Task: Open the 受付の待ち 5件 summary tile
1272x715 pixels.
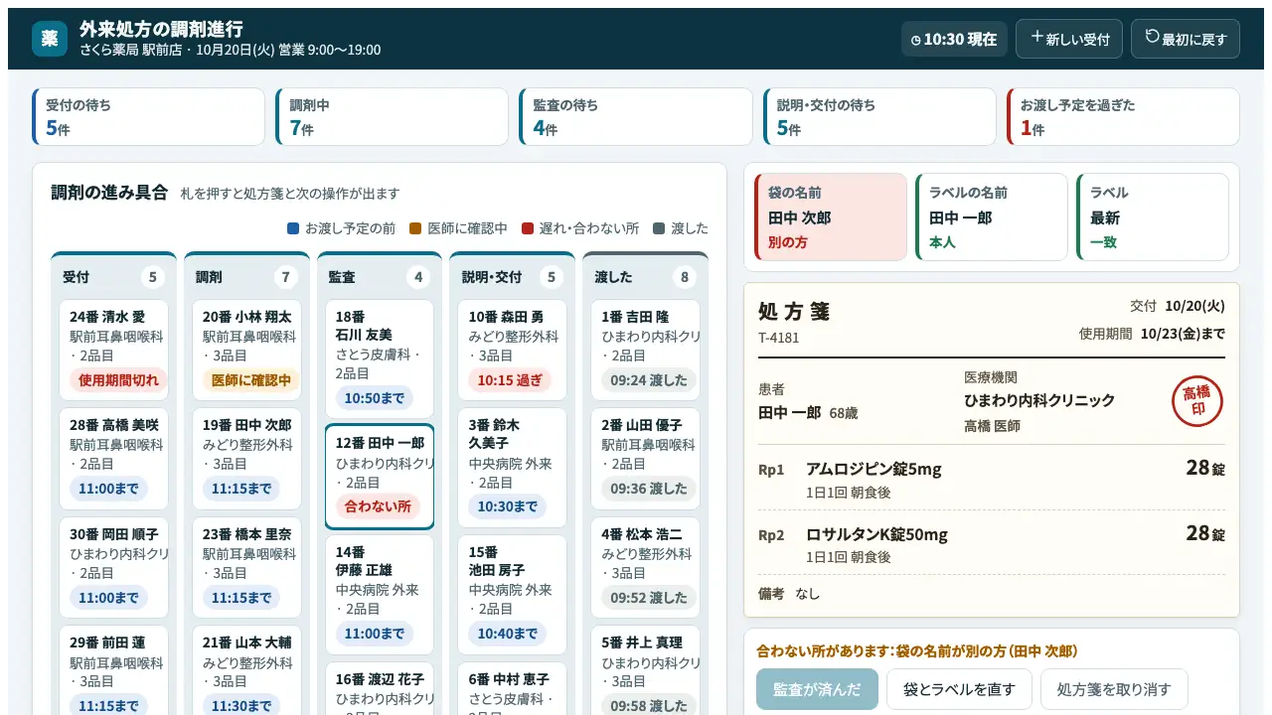Action: [149, 117]
